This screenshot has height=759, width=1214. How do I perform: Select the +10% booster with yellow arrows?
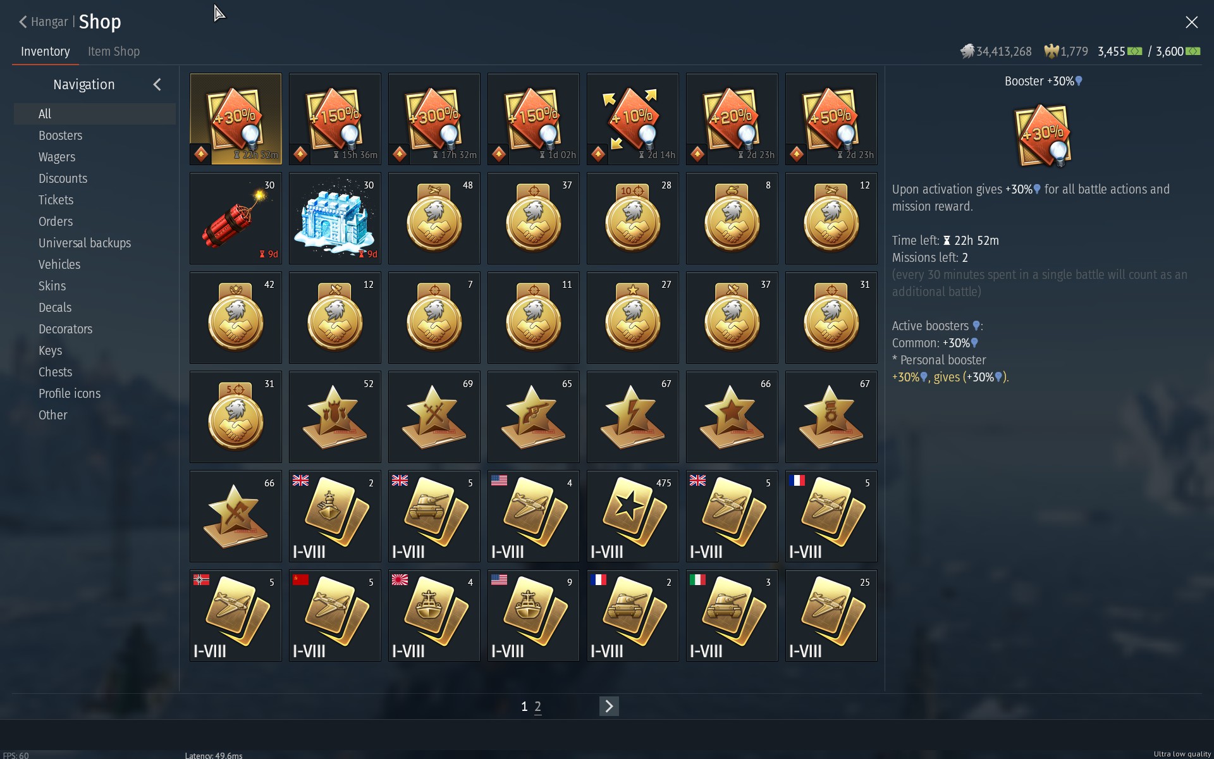click(632, 119)
